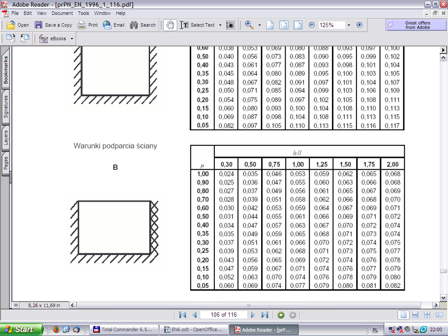Open the Document menu

tap(62, 13)
